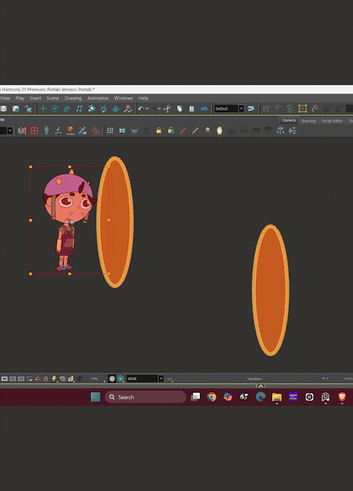
Task: Click the Undo arrow icon
Action: pos(141,109)
